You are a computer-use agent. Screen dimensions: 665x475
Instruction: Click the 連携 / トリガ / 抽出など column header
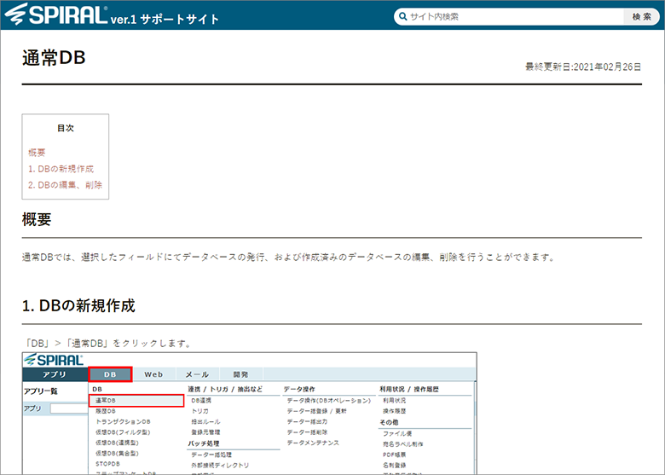tap(225, 389)
